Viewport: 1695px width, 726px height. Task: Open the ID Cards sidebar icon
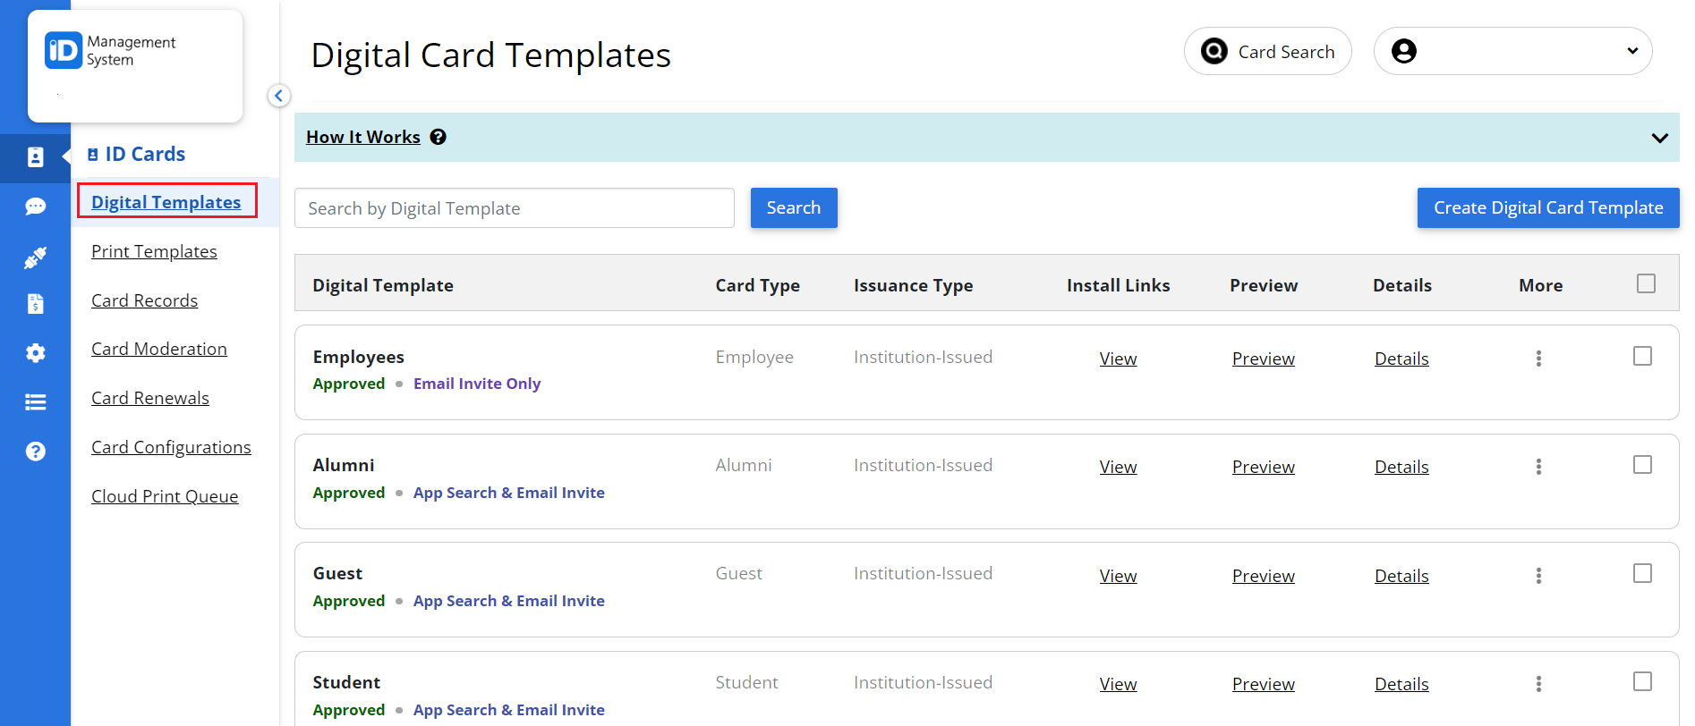[35, 157]
